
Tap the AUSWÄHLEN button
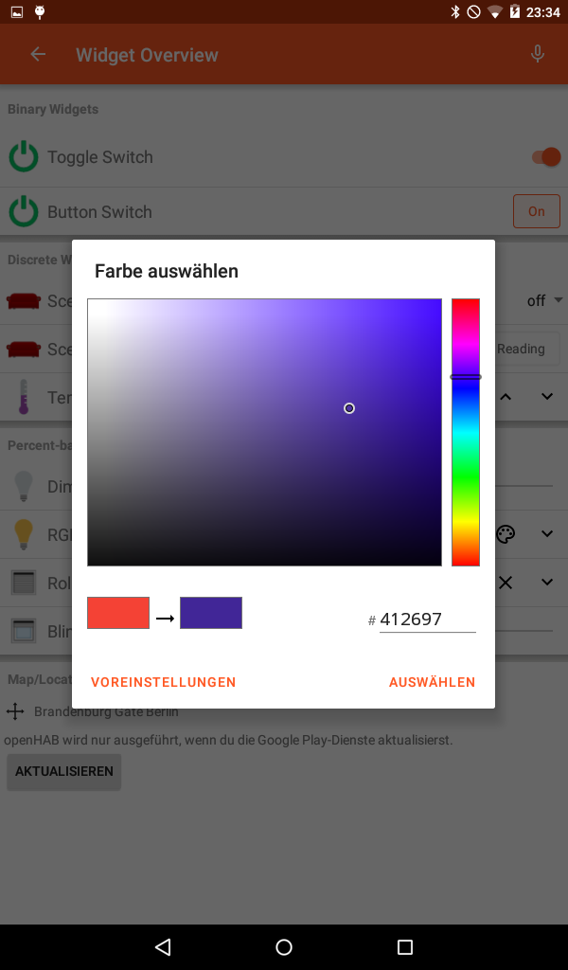(x=432, y=682)
